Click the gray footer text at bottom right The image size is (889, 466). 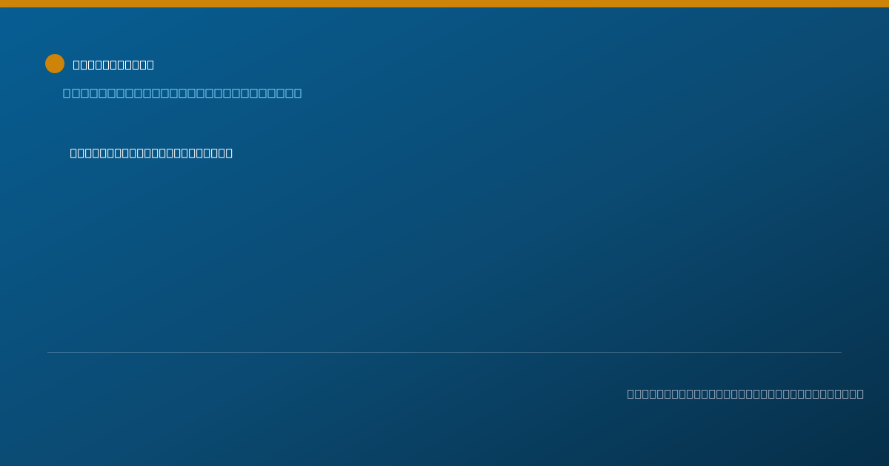(745, 394)
